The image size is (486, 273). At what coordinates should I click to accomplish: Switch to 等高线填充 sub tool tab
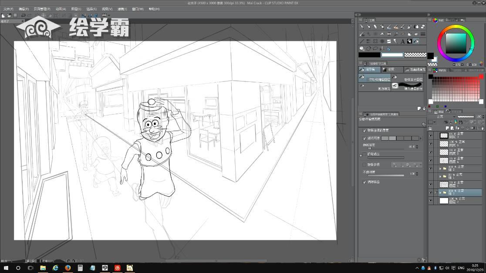coord(415,69)
